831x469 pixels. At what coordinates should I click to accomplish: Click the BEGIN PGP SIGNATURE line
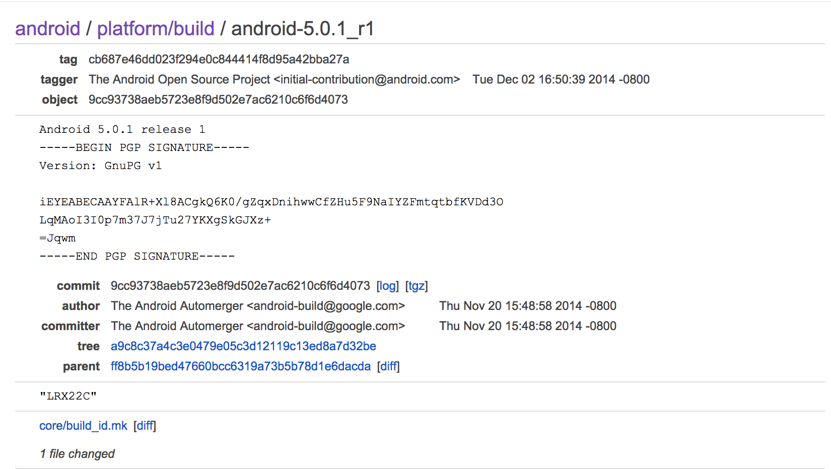point(144,147)
